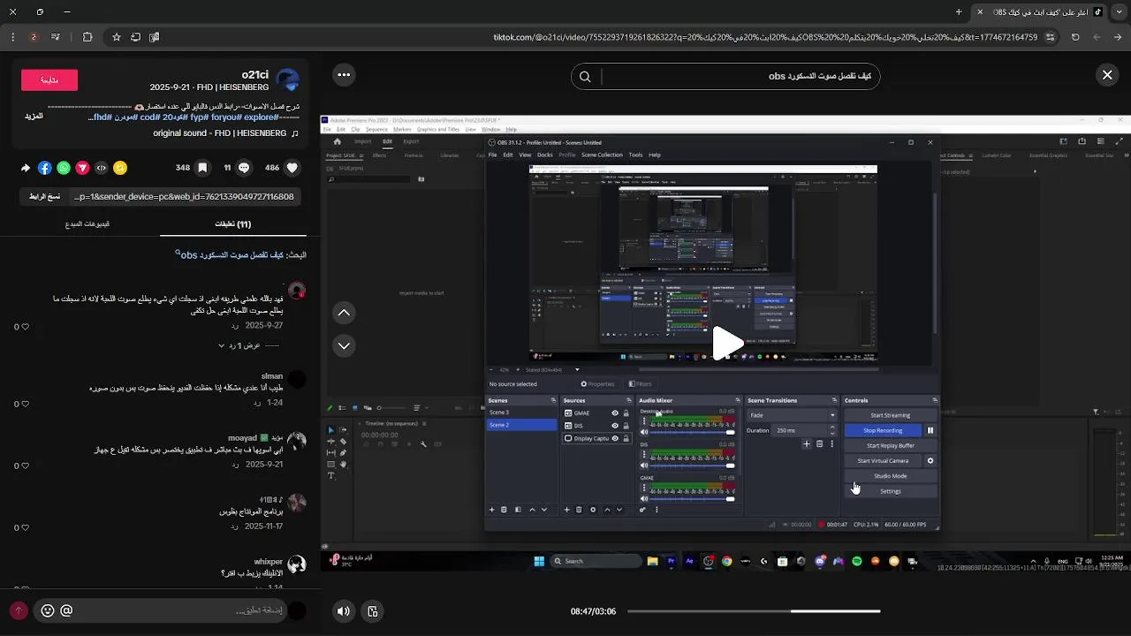The height and width of the screenshot is (636, 1131).
Task: Like the video with the heart showing 486
Action: pos(292,168)
